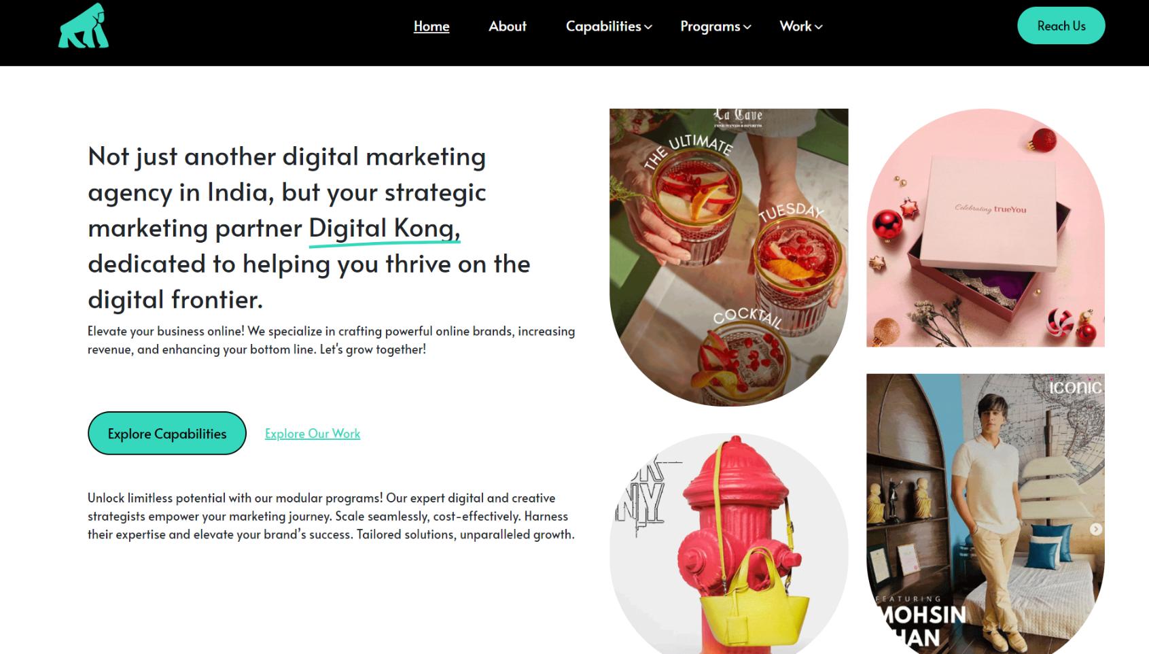Open the red fire hydrant image

click(728, 544)
